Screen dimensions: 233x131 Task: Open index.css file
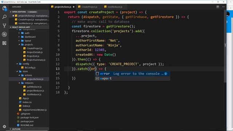coord(27,102)
